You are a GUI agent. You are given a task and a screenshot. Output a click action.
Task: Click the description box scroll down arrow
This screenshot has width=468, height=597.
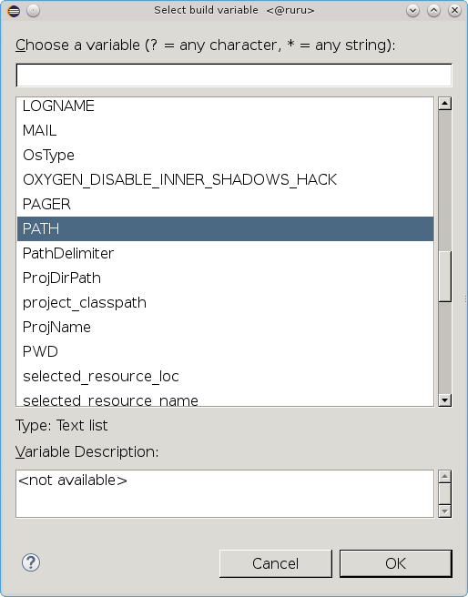coord(444,511)
